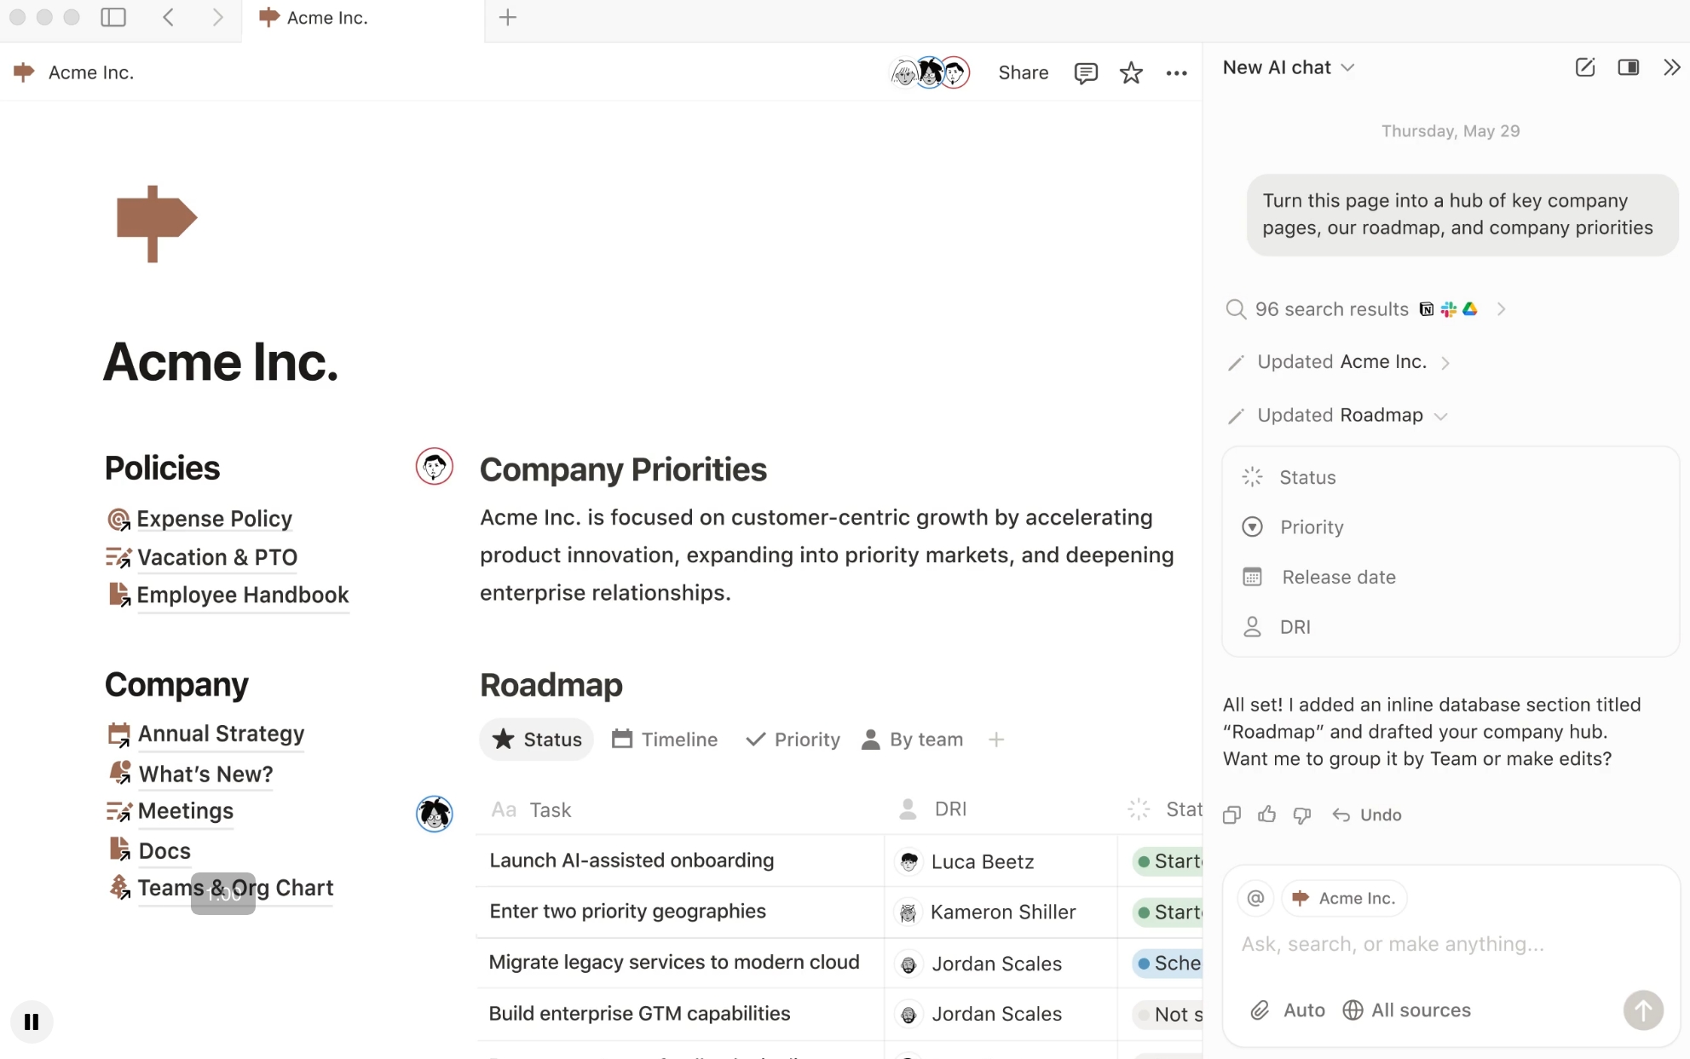
Task: Add a new database view plus
Action: (x=996, y=740)
